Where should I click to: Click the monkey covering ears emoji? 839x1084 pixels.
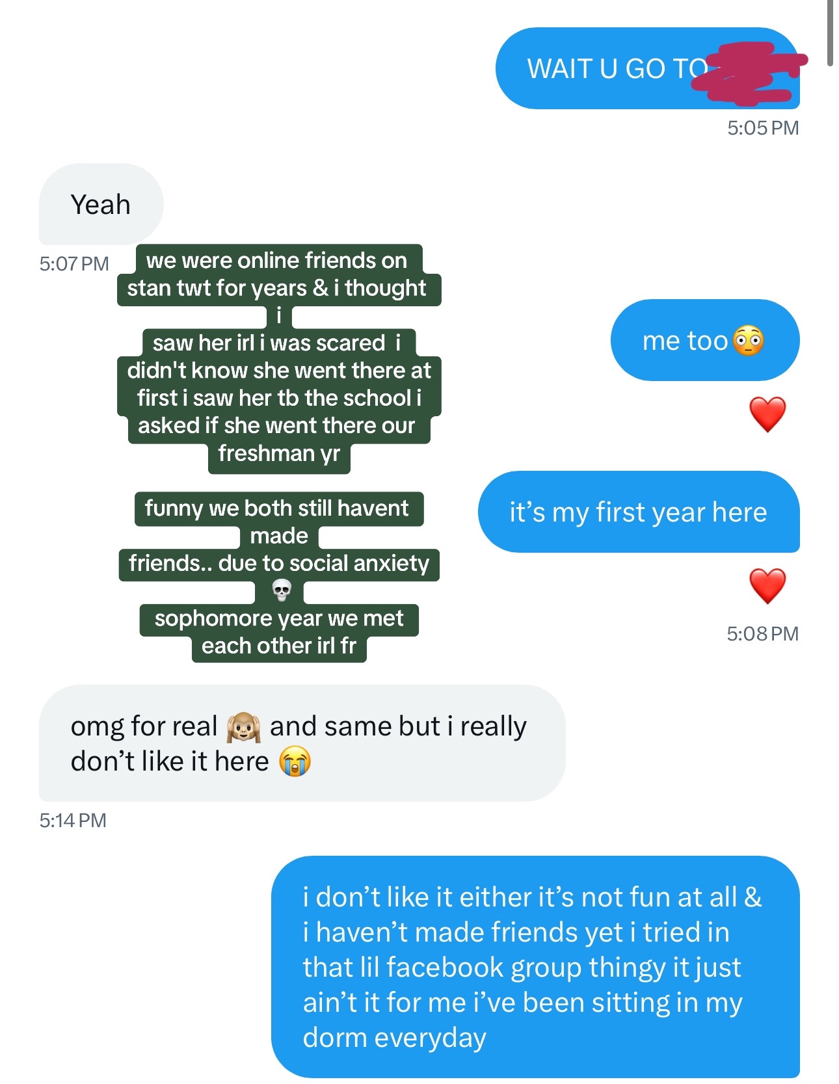pos(243,727)
